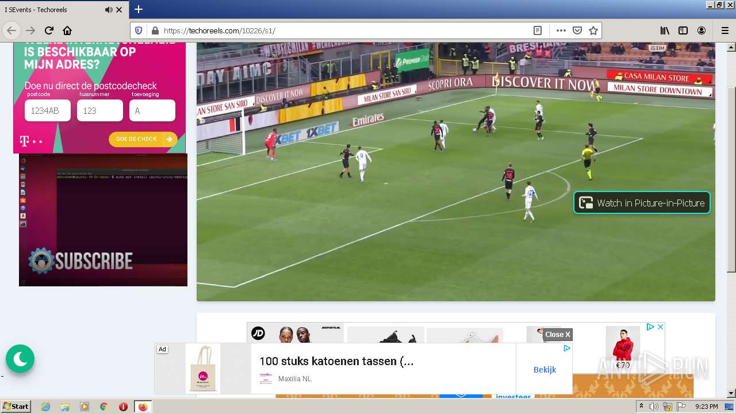The width and height of the screenshot is (736, 414).
Task: Click the 9:23 PM clock
Action: 706,407
